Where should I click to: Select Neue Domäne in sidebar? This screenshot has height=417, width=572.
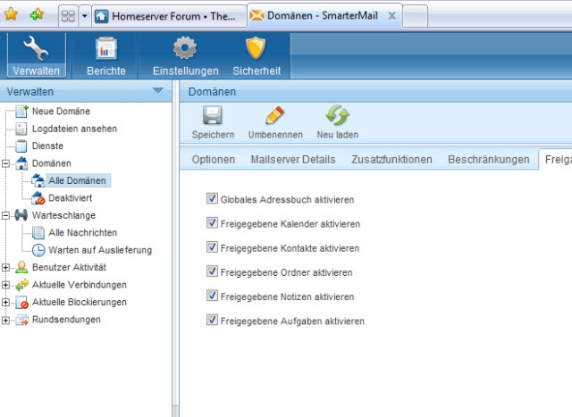click(61, 112)
